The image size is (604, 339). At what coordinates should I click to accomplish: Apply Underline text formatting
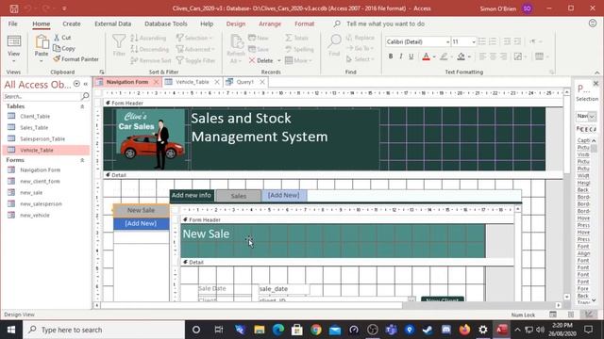[x=411, y=56]
